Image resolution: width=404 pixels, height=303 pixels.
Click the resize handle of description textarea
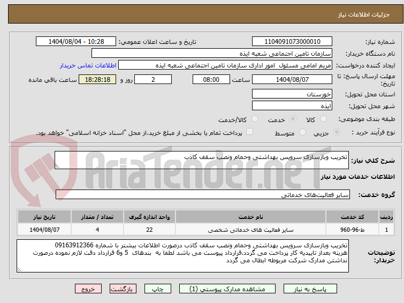click(x=57, y=166)
